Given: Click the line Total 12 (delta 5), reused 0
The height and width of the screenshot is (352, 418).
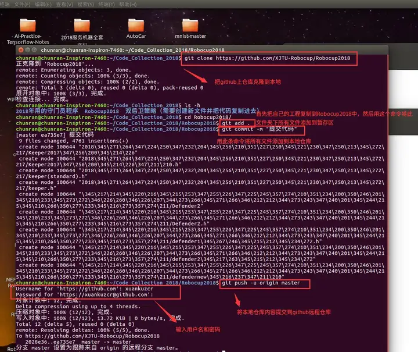Looking at the screenshot, I should pyautogui.click(x=75, y=324).
